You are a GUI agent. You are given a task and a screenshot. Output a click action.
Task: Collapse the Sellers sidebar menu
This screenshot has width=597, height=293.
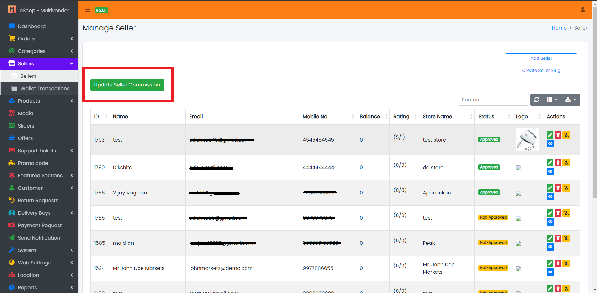tap(39, 63)
